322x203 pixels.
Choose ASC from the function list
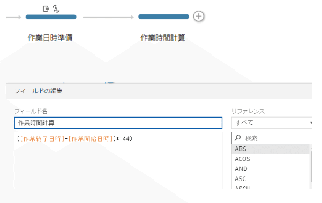tap(271, 179)
